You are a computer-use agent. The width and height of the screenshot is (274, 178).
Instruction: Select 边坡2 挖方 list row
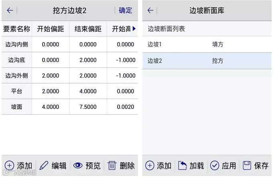(207, 61)
